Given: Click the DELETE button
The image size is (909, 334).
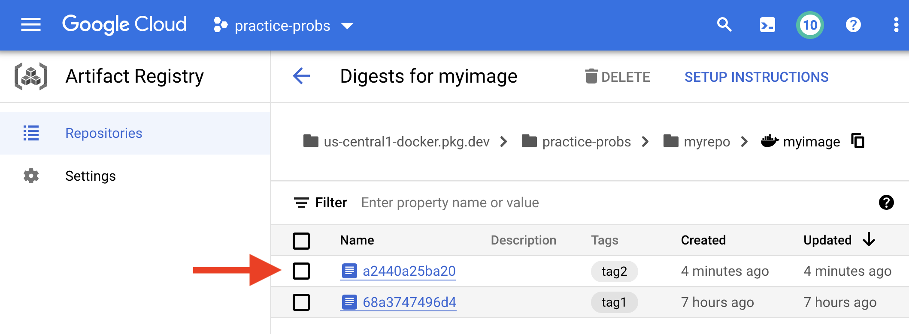Looking at the screenshot, I should (x=617, y=77).
